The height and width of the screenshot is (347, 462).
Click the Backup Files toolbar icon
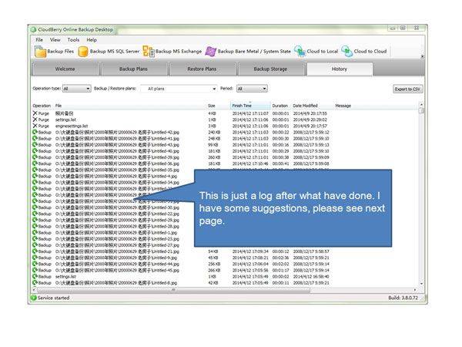(40, 52)
